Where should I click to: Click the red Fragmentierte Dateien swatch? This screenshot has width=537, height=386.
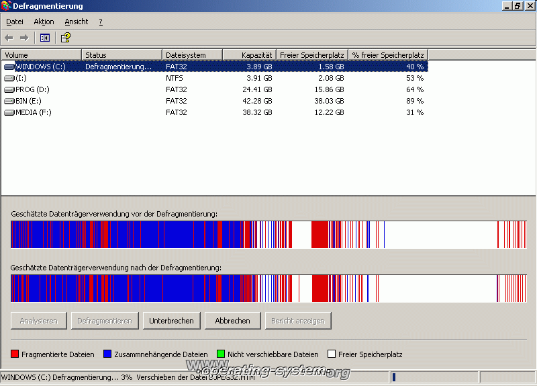coord(15,354)
